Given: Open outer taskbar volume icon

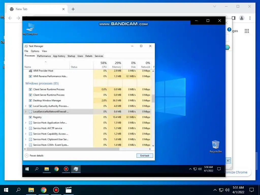Looking at the screenshot, I should point(227,190).
